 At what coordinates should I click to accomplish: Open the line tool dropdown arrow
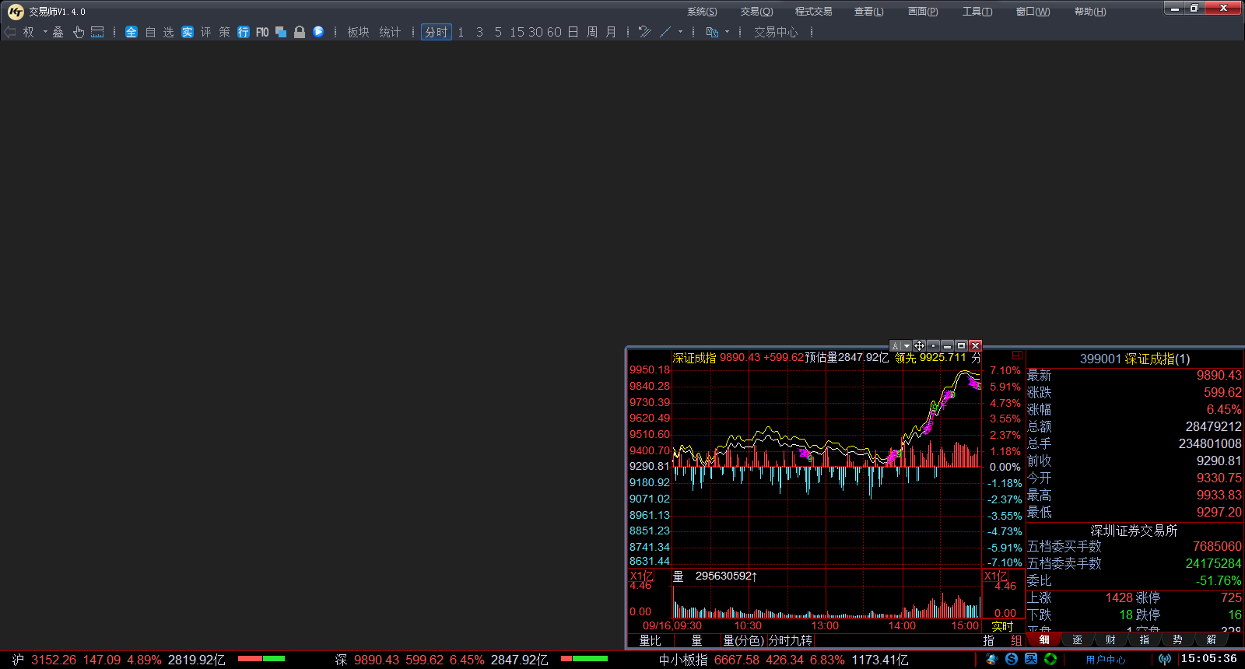click(x=680, y=32)
